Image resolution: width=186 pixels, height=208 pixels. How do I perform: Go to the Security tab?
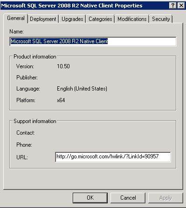click(x=161, y=19)
